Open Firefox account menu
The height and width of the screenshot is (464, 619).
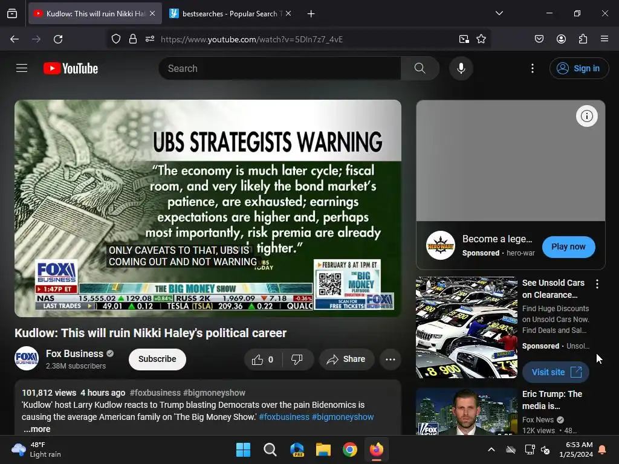pos(561,39)
